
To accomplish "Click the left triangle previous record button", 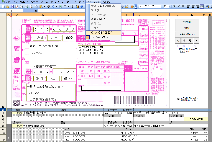I will coord(184,41).
